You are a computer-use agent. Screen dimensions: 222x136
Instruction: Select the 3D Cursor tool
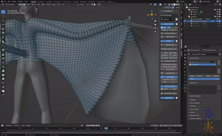3,16
